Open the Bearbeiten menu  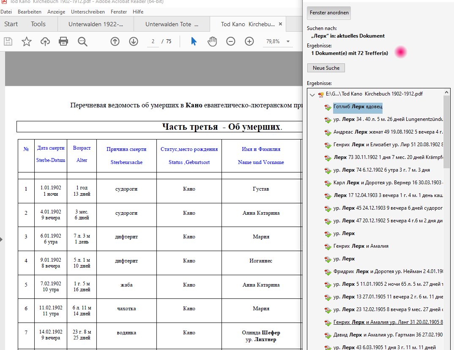[x=30, y=12]
